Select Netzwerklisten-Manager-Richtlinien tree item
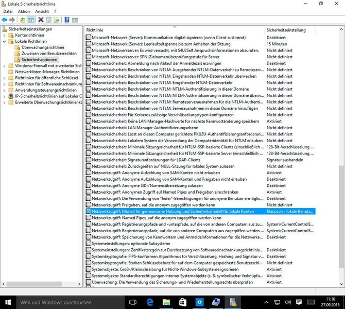Viewport: 345px width, 309px height. tap(47, 72)
